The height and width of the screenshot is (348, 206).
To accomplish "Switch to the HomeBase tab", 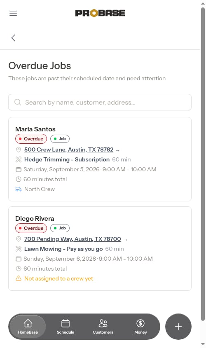I will (28, 327).
